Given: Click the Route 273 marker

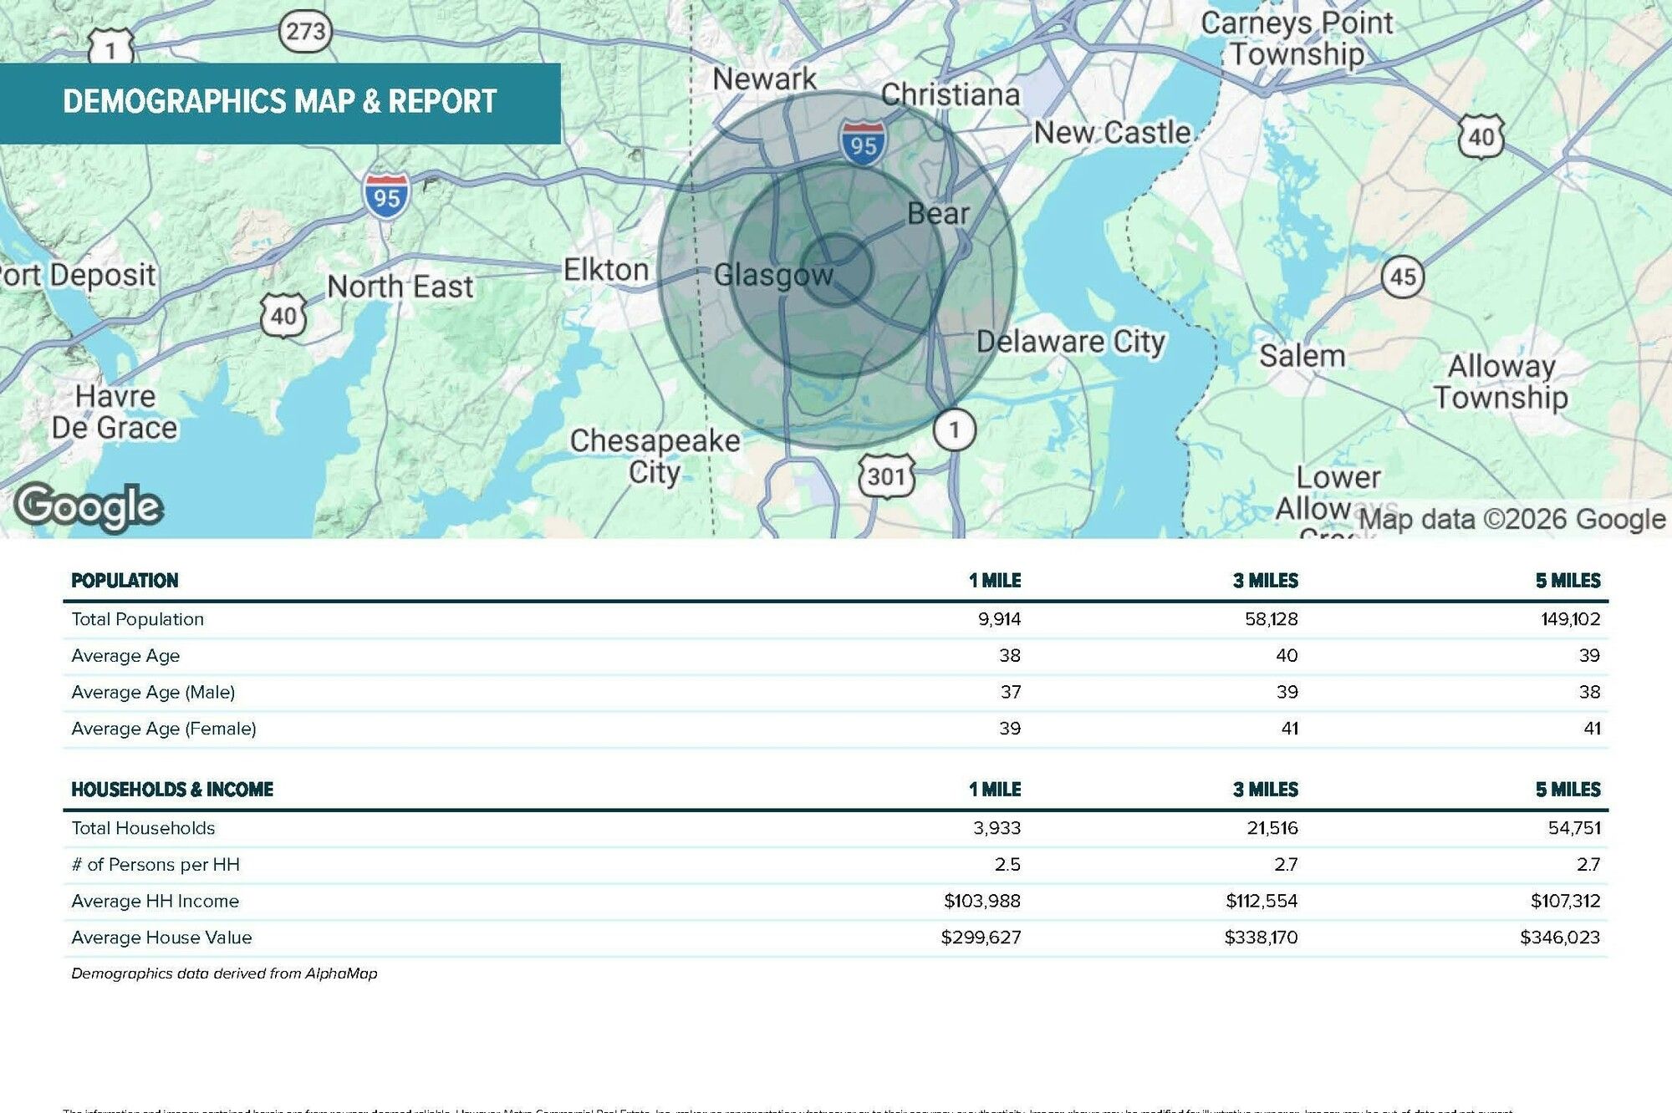Looking at the screenshot, I should click(305, 32).
